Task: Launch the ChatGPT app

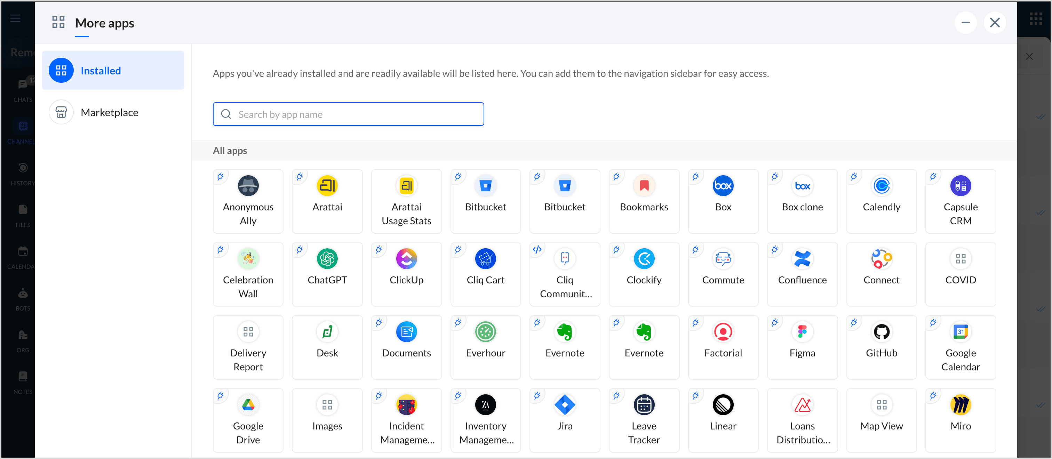Action: pos(327,274)
